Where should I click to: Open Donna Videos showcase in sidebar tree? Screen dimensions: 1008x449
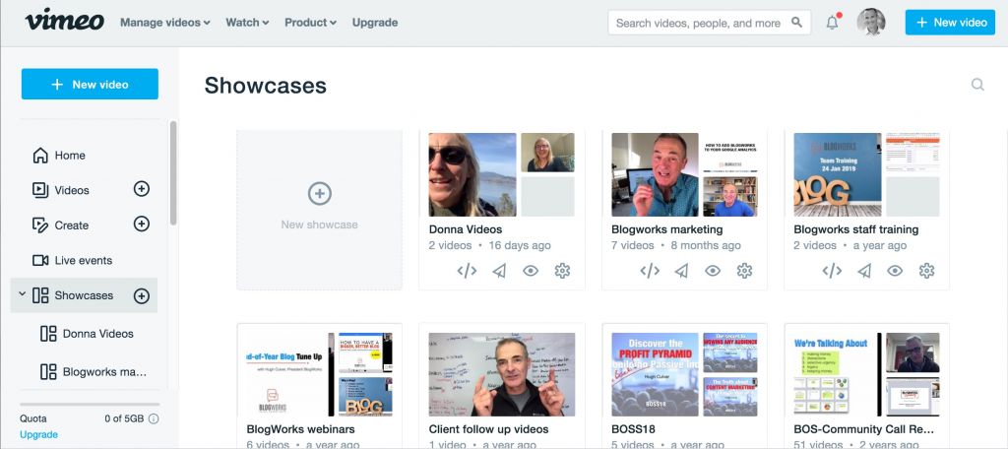[88, 334]
